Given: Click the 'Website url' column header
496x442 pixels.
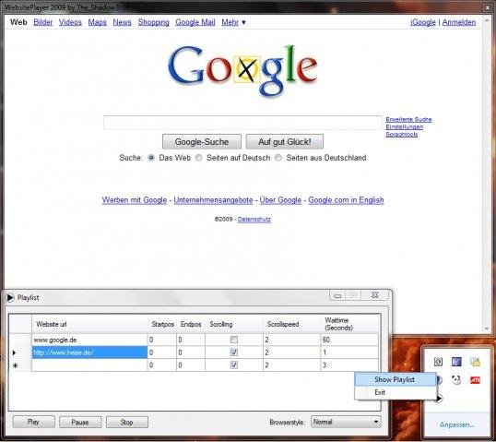Looking at the screenshot, I should click(89, 324).
